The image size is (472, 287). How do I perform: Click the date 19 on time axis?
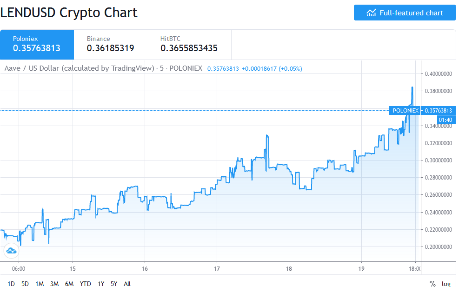click(x=361, y=269)
